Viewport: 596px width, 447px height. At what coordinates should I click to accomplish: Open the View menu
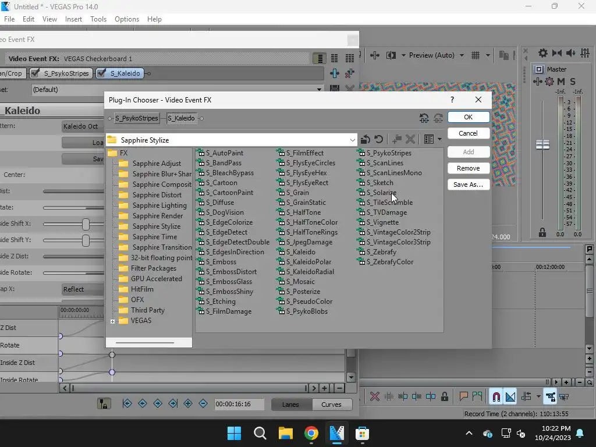coord(49,19)
